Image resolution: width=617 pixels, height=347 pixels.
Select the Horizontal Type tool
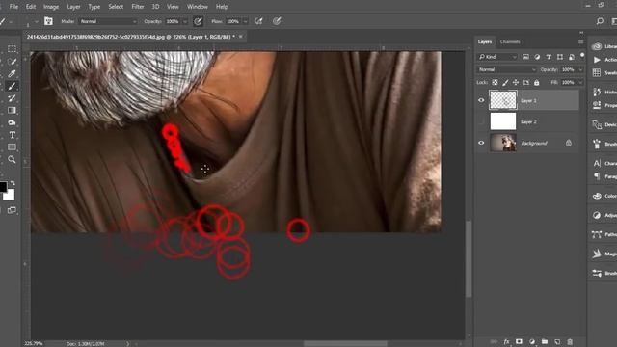12,135
